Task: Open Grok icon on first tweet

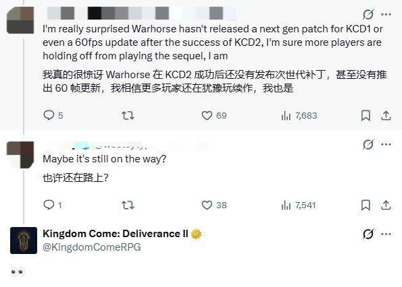Action: [x=368, y=14]
